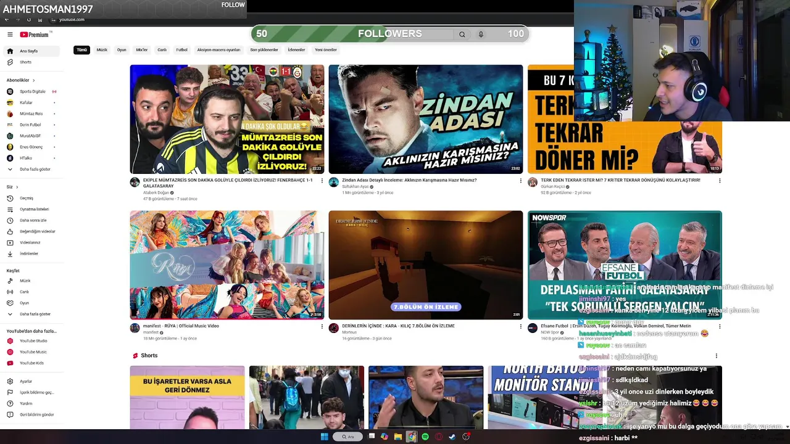Open the Windows Start menu
Viewport: 790px width, 444px height.
pyautogui.click(x=324, y=437)
